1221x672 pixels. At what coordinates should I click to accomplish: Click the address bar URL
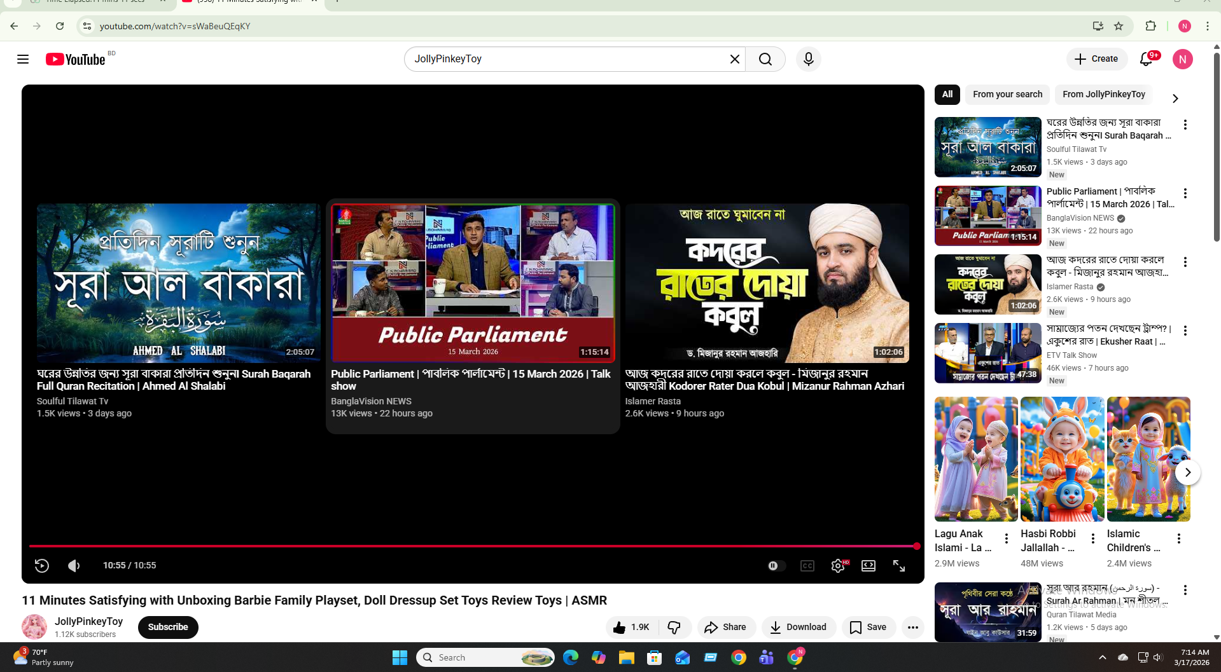(175, 26)
